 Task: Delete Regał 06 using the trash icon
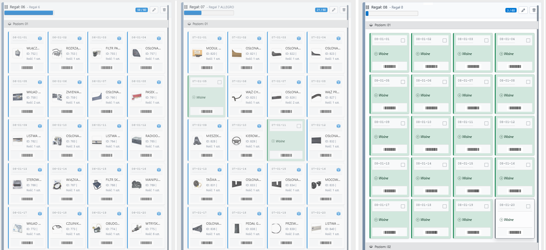click(x=164, y=10)
